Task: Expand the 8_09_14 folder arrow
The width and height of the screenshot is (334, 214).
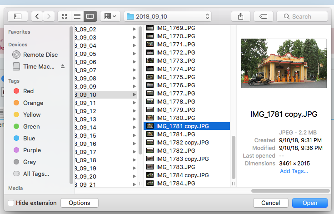Action: tap(134, 128)
